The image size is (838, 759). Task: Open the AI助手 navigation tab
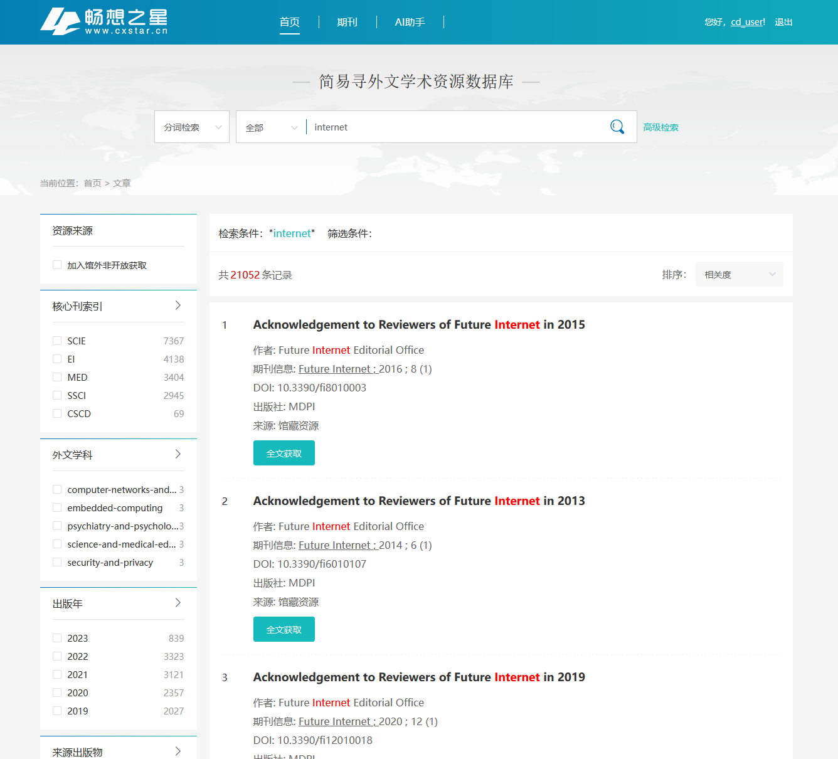[410, 22]
